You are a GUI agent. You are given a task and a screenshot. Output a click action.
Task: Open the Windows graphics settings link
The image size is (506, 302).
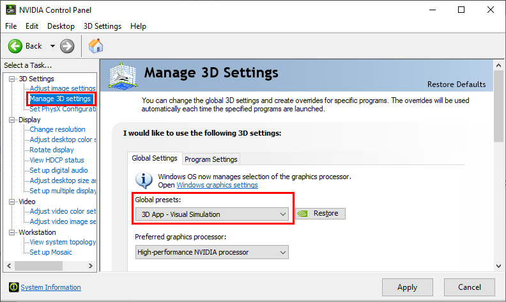click(x=217, y=186)
